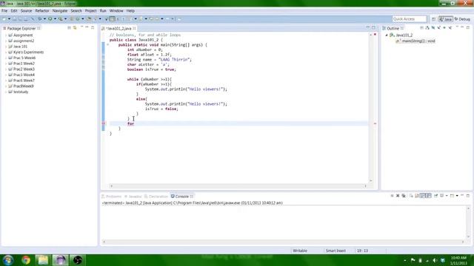Open Package Explorer view menu arrow

pyautogui.click(x=81, y=27)
